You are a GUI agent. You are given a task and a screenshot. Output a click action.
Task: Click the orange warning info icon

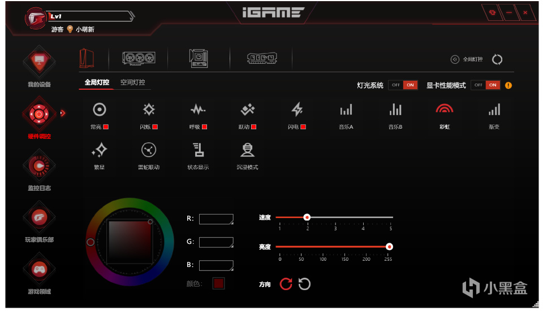point(508,85)
